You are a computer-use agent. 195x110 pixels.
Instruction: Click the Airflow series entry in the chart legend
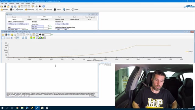189,52
